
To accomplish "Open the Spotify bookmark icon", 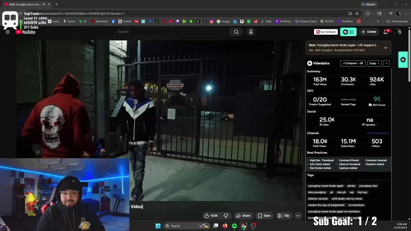I will (249, 21).
